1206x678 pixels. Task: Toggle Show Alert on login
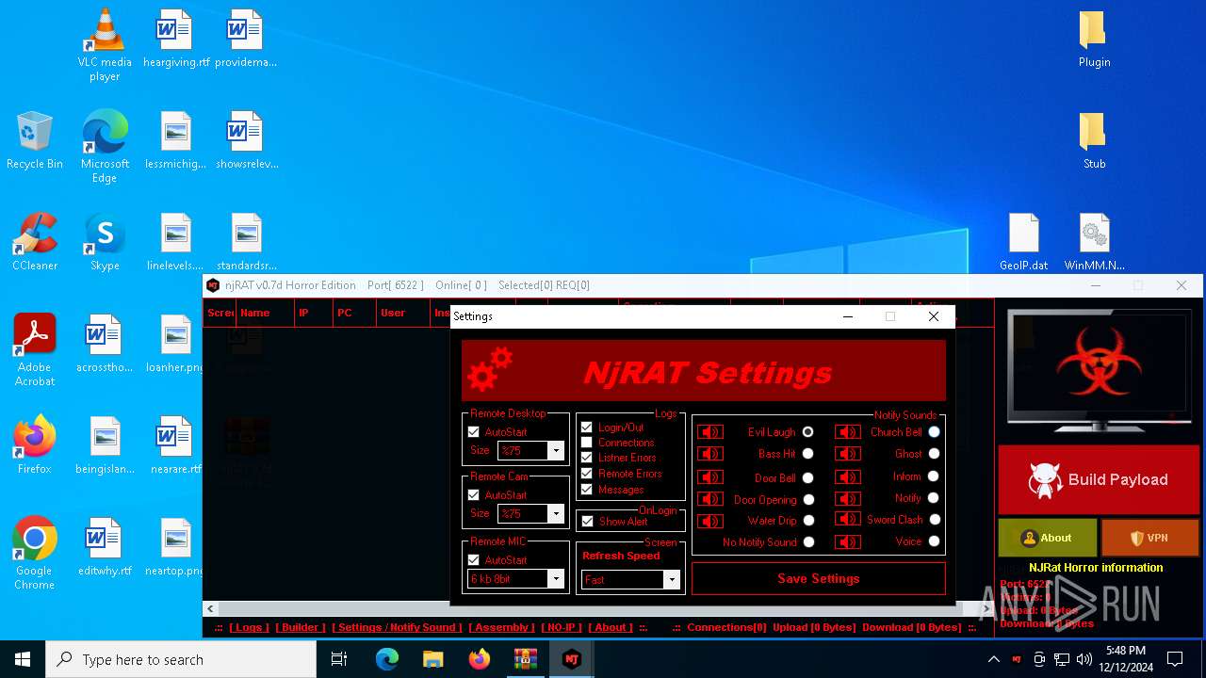[x=588, y=522]
